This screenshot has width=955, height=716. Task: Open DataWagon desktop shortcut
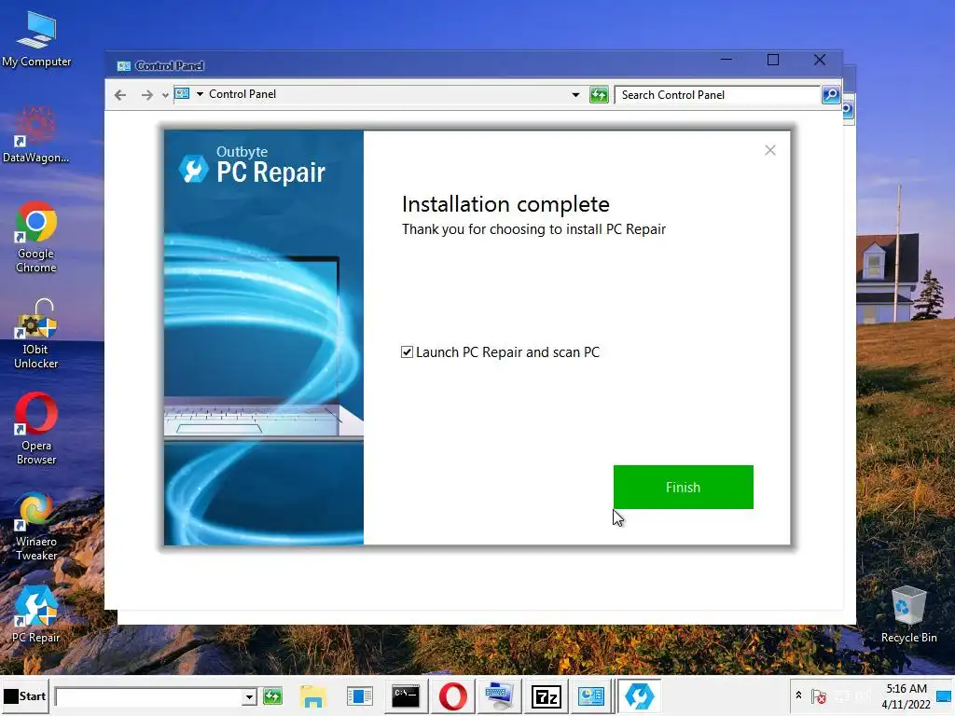36,135
